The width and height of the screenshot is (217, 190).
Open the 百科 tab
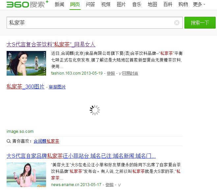pyautogui.click(x=168, y=4)
